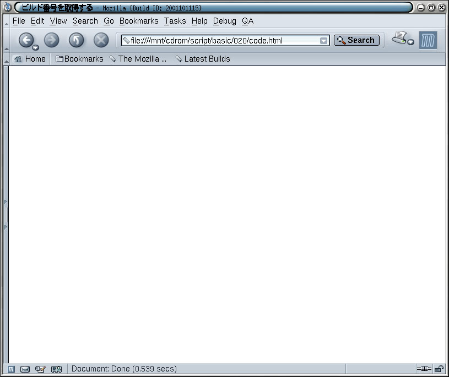Viewport: 449px width, 377px height.
Task: Click the Search button next to URL bar
Action: click(356, 40)
